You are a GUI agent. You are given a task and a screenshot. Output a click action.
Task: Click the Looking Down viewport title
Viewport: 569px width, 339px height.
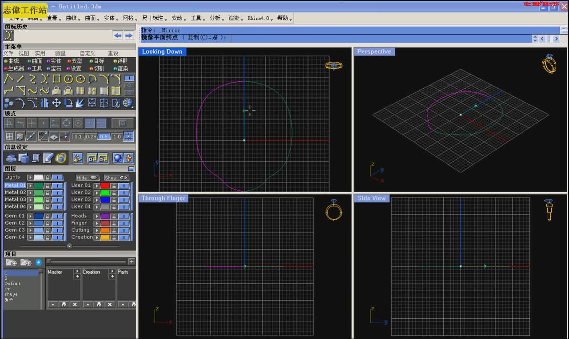tap(162, 51)
